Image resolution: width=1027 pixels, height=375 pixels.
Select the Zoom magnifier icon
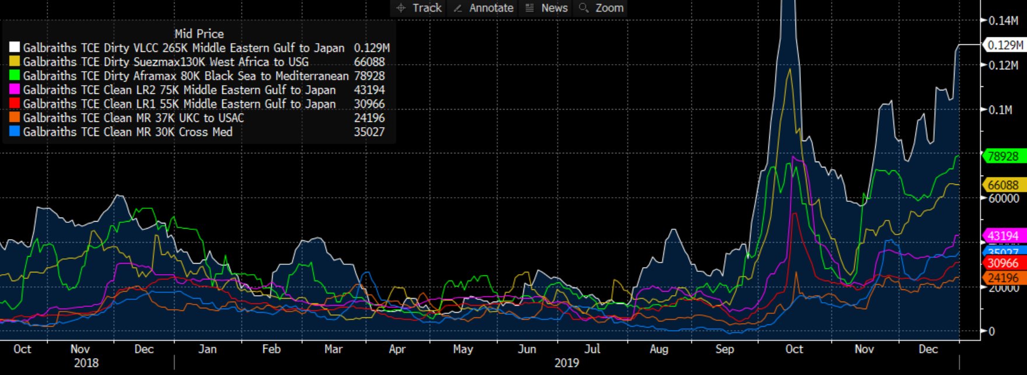pyautogui.click(x=583, y=8)
